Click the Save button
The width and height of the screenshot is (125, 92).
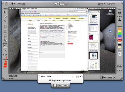101,4
